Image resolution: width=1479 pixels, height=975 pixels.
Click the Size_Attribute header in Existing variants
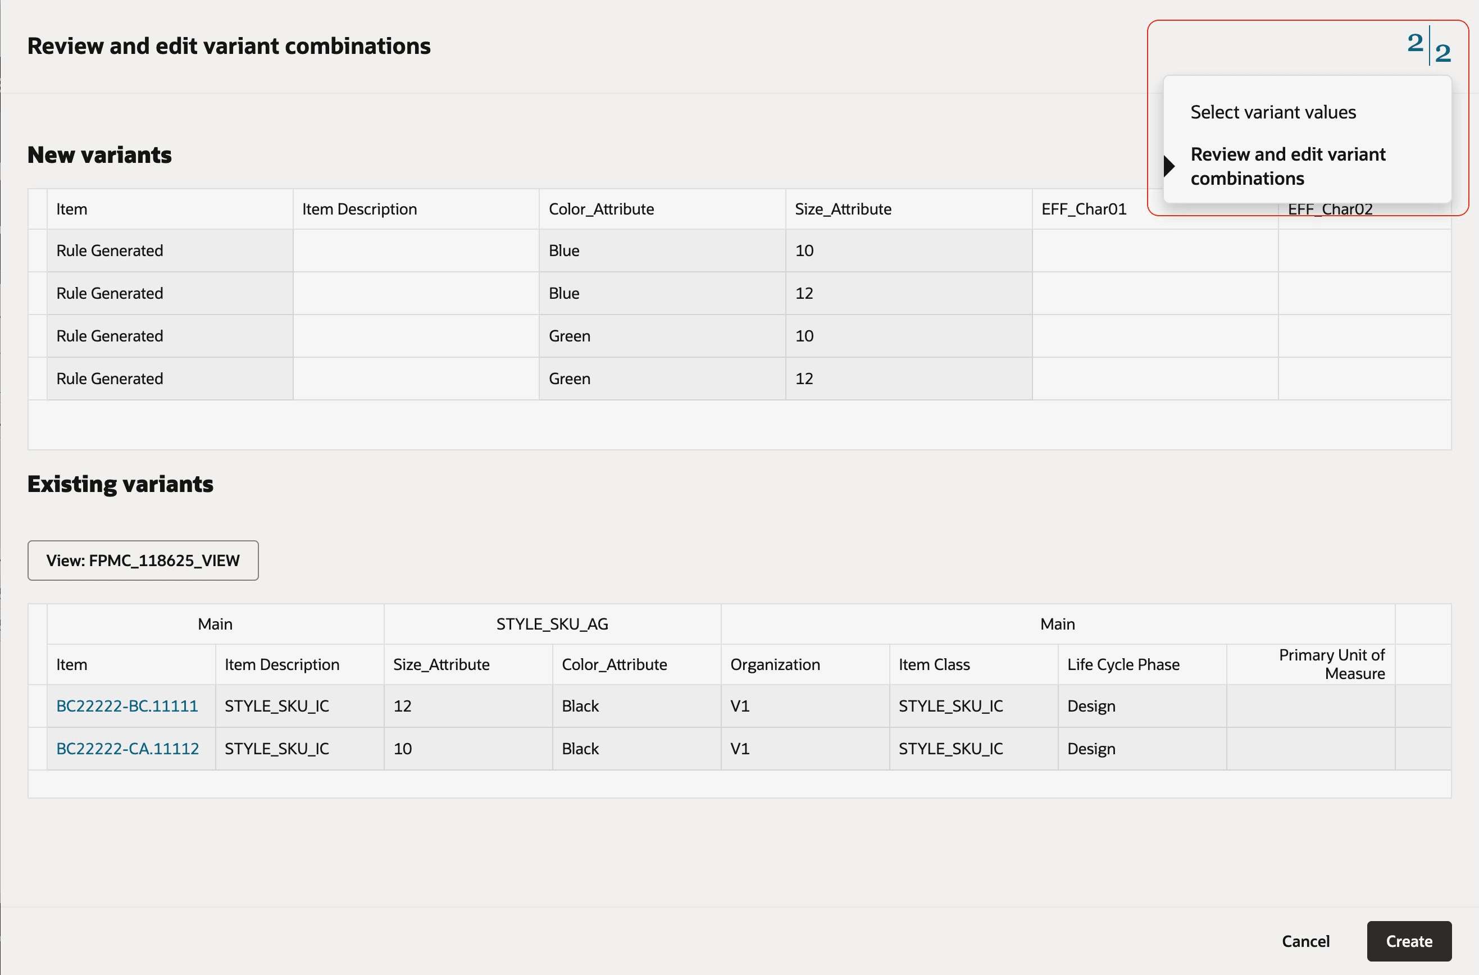pyautogui.click(x=441, y=665)
